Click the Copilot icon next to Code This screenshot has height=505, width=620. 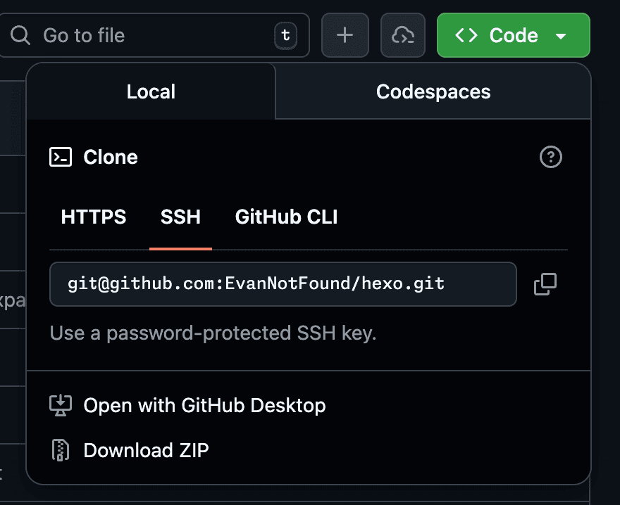pos(402,35)
